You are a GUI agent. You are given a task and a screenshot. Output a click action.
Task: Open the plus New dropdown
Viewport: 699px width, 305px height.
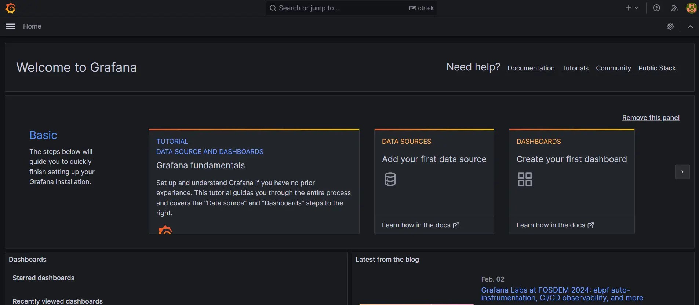tap(632, 8)
